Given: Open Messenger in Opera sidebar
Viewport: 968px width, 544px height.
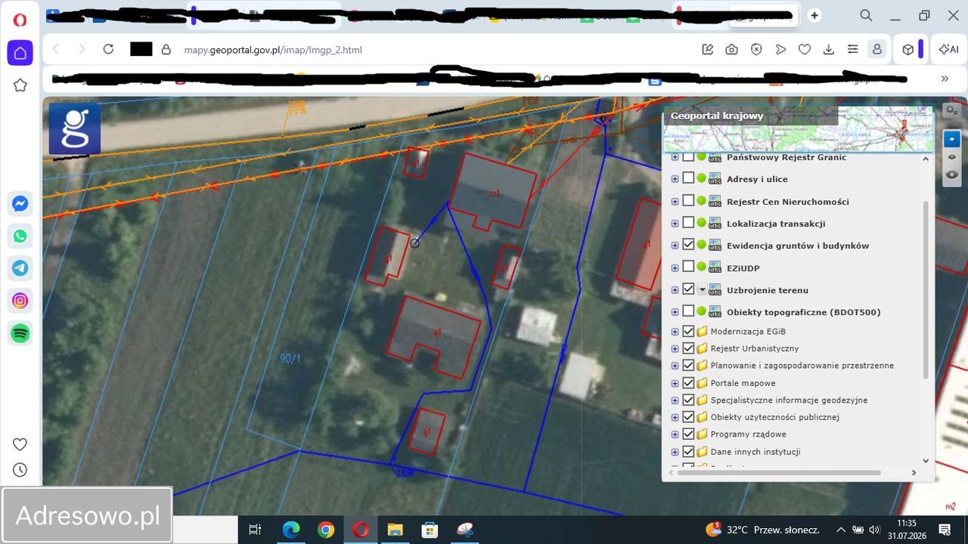Looking at the screenshot, I should (20, 204).
